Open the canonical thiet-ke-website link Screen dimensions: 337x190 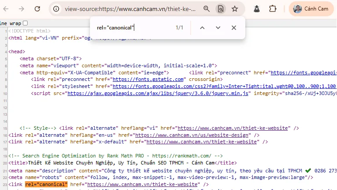142,184
